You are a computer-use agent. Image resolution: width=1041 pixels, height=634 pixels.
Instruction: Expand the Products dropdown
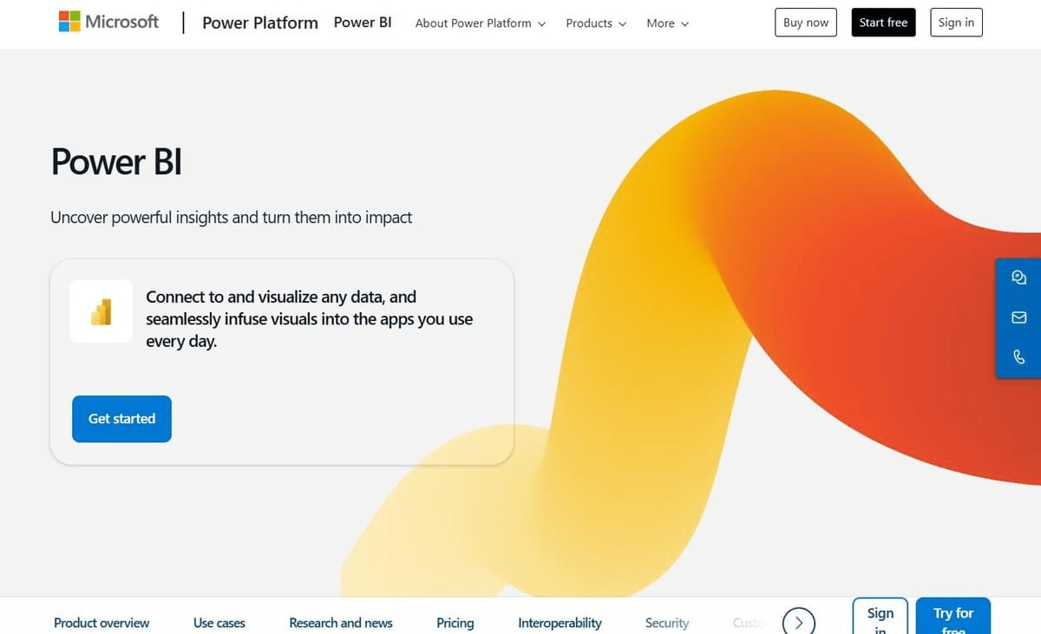(x=596, y=23)
